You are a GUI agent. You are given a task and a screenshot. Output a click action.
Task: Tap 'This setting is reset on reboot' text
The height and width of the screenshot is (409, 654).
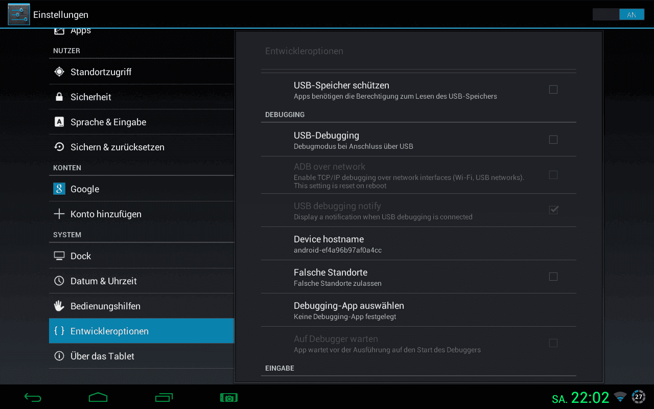click(x=340, y=186)
